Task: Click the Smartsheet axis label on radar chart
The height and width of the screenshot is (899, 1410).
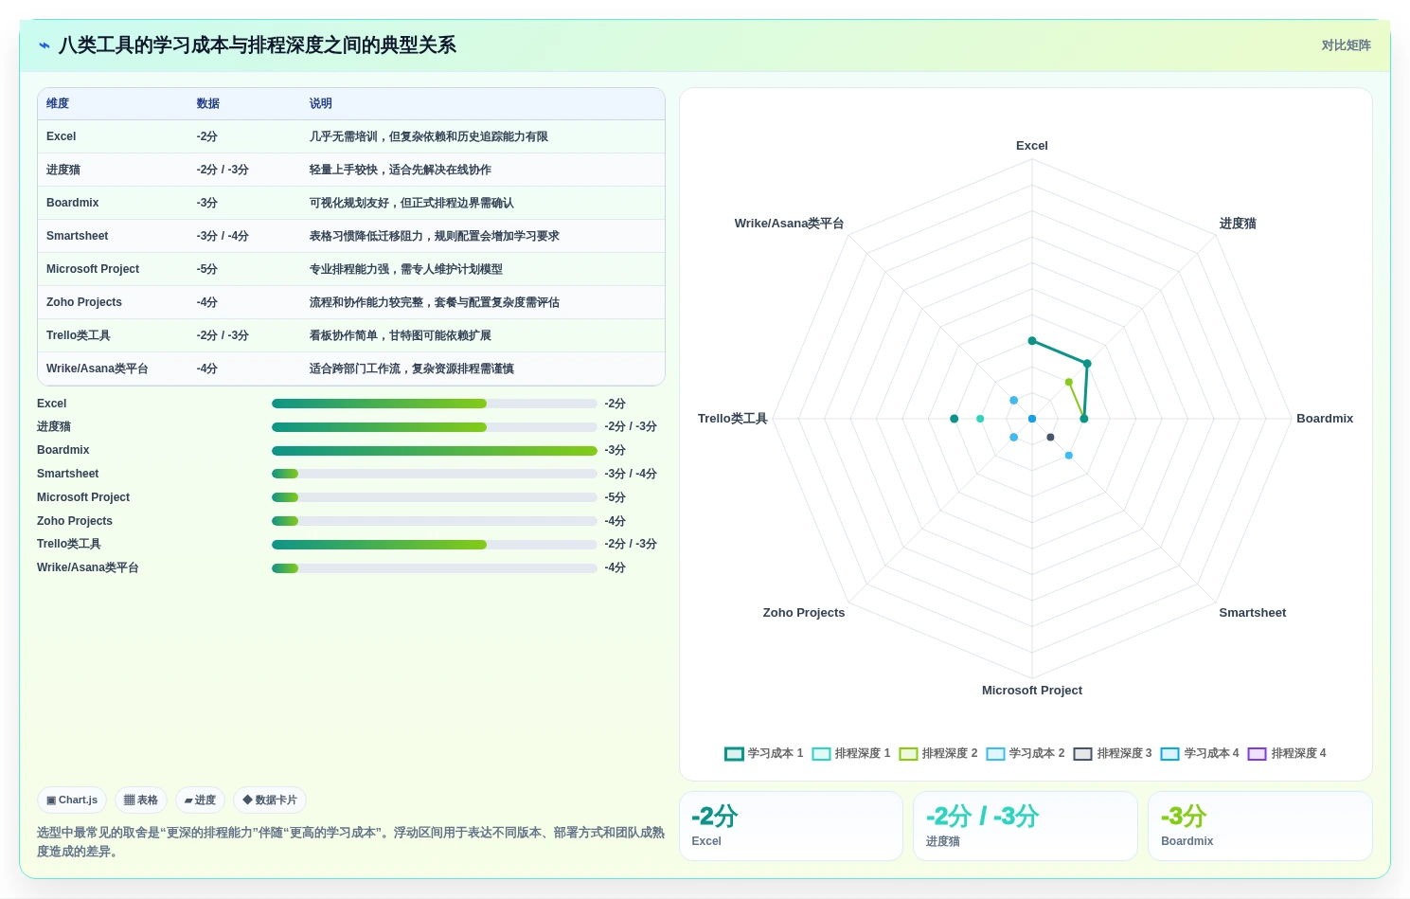Action: pos(1252,613)
